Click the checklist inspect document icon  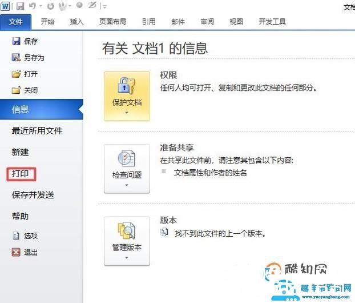pyautogui.click(x=126, y=158)
